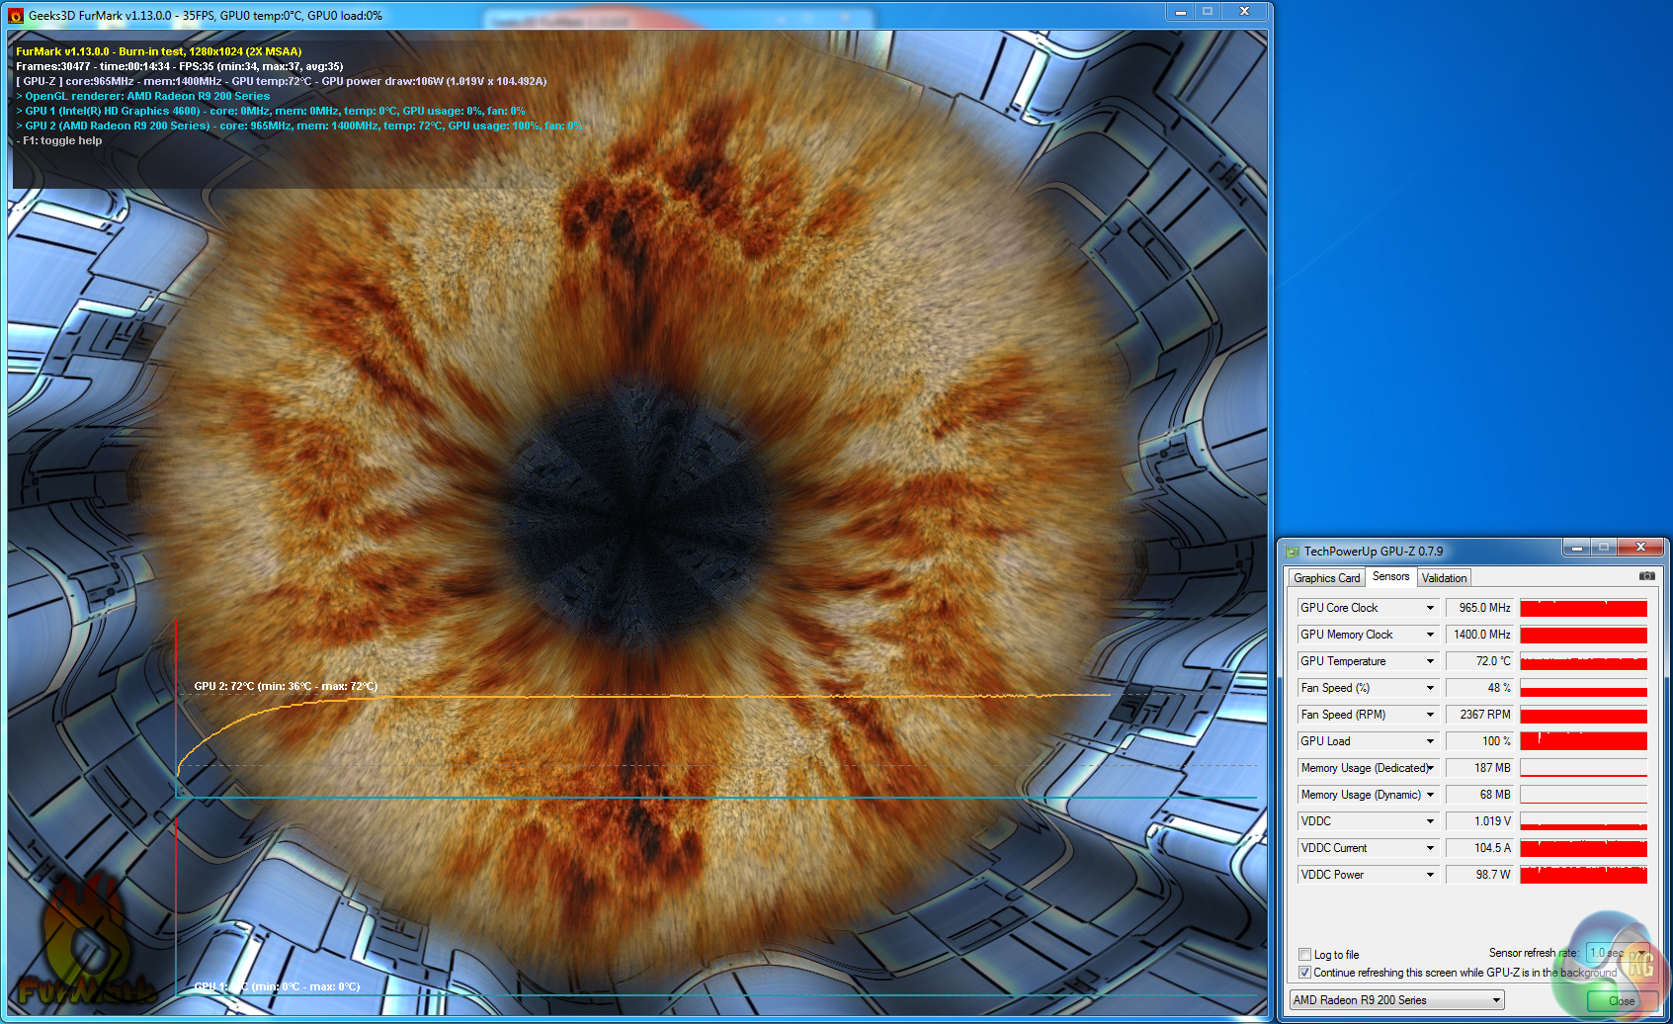Open the Fan Speed (RPM) dropdown
Viewport: 1673px width, 1024px height.
click(1429, 715)
